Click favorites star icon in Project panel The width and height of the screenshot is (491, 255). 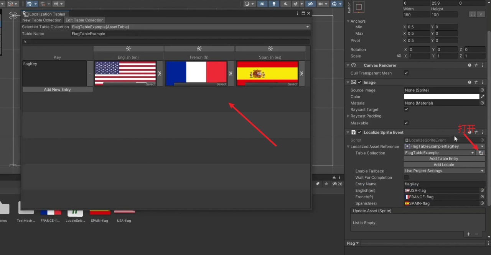pos(326,184)
